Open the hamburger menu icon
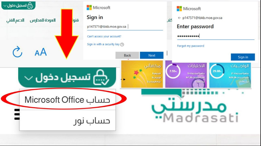The width and height of the screenshot is (261, 146). (x=17, y=114)
